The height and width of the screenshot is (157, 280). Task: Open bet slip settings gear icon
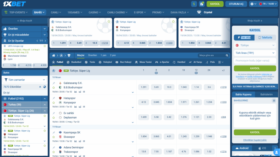point(274,100)
